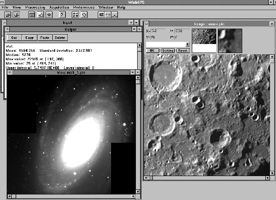The height and width of the screenshot is (200, 276).
Task: Open the Acquisition menu
Action: (59, 7)
